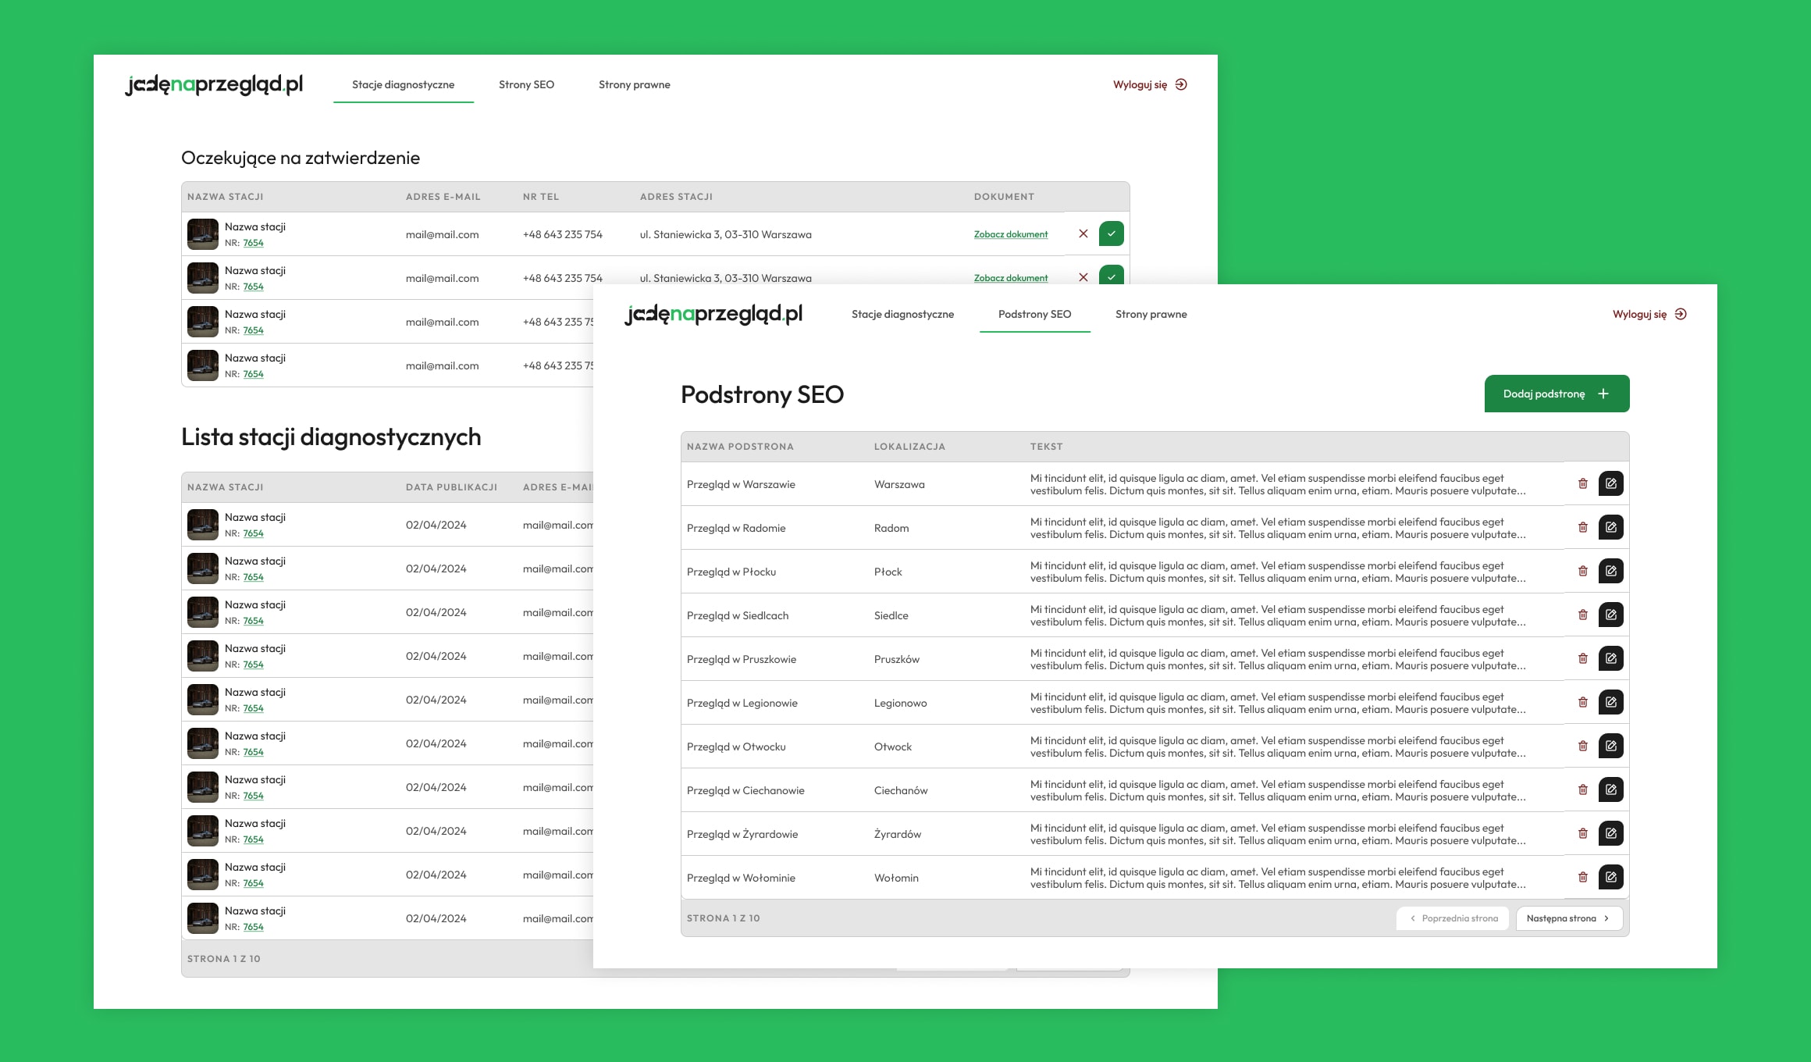Delete the Przegląd w Pruszkowie row

[1583, 659]
